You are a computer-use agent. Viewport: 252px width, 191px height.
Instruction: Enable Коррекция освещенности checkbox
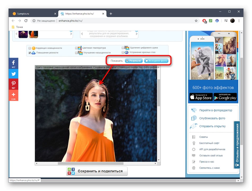tap(30, 48)
